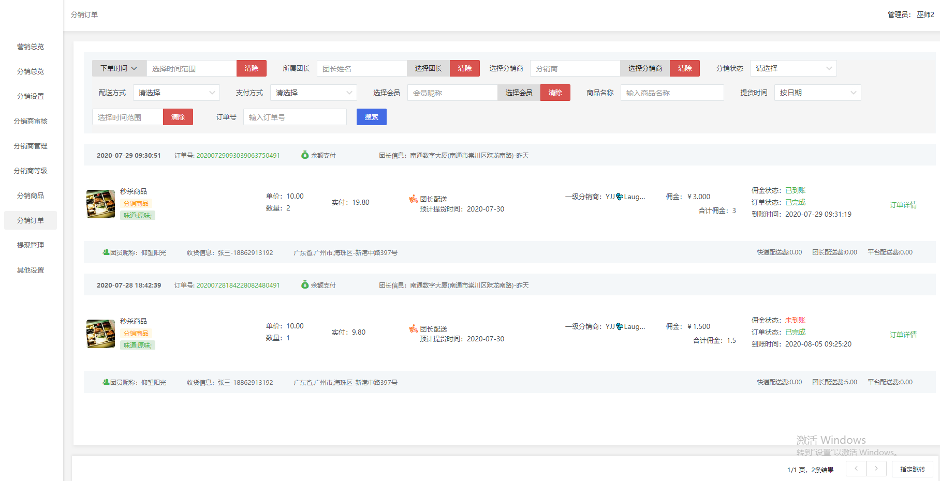Click the balance payment icon on second order
940x481 pixels.
pos(305,285)
